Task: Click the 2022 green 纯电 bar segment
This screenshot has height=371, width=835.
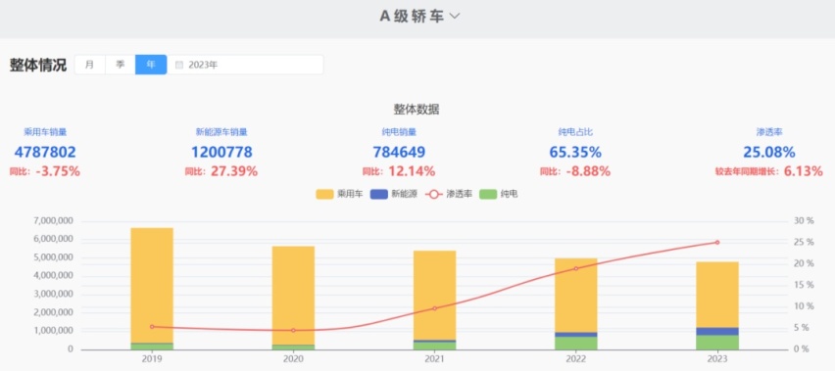Action: click(575, 344)
